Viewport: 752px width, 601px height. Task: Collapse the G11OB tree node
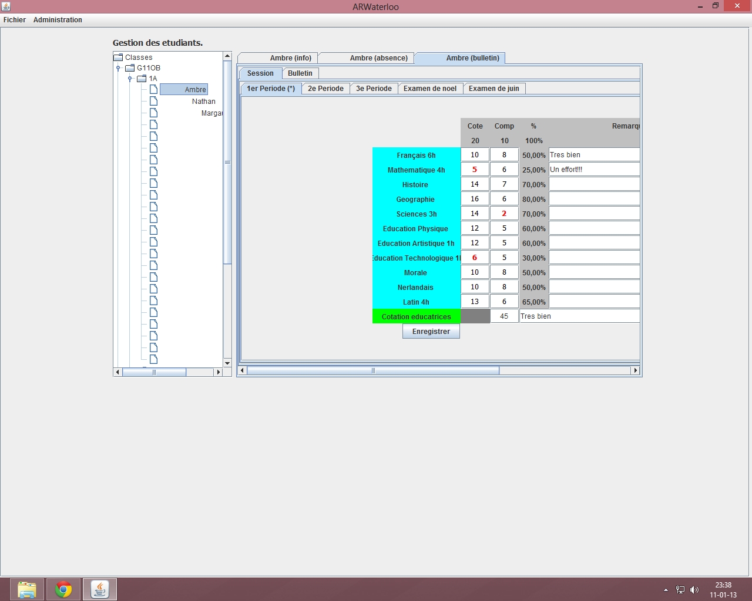(118, 68)
